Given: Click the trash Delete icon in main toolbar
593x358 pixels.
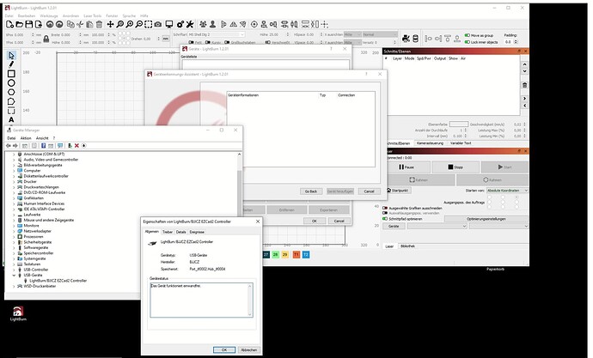Looking at the screenshot, I should pyautogui.click(x=99, y=25).
